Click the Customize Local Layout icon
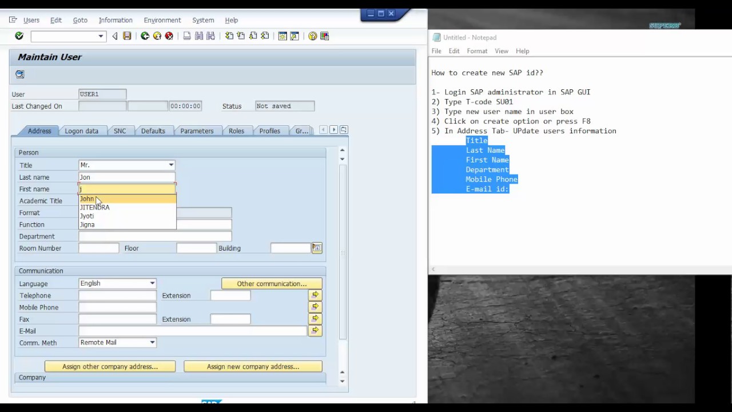 tap(324, 36)
